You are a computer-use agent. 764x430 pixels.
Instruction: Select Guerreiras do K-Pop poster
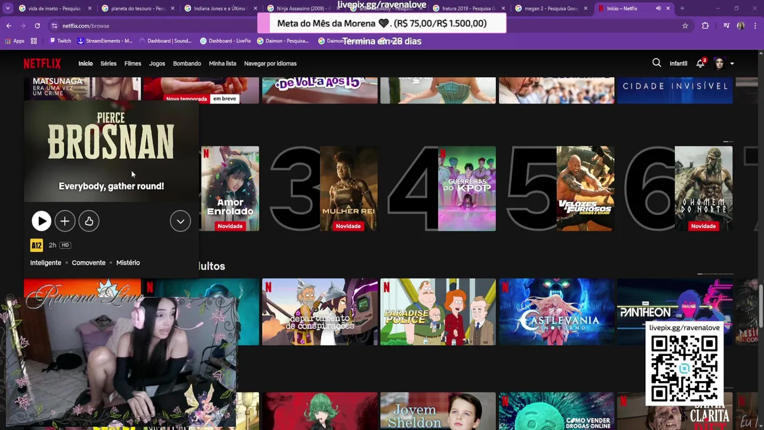click(x=467, y=189)
